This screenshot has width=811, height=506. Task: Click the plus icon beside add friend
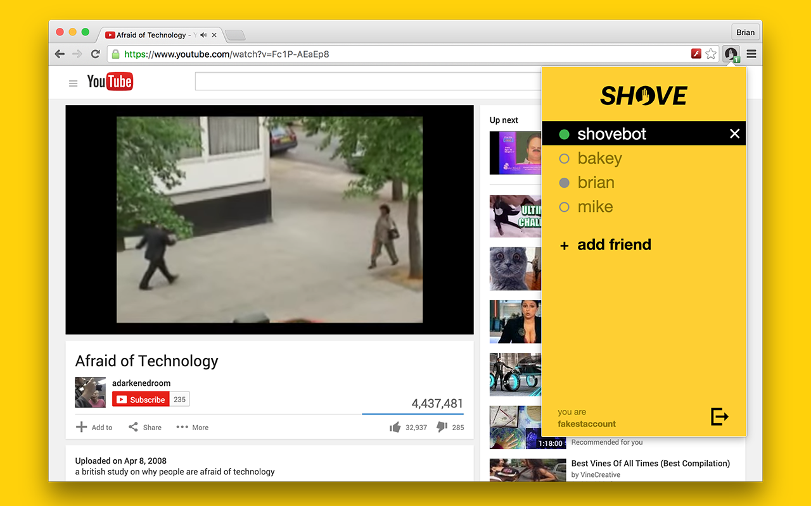[x=565, y=245]
